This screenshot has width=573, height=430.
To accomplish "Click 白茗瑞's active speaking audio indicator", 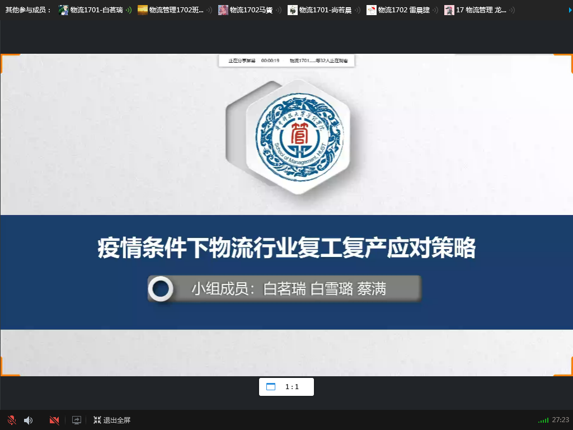I will [129, 10].
